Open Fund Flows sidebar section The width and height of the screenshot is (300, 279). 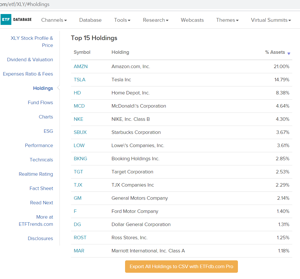click(40, 102)
